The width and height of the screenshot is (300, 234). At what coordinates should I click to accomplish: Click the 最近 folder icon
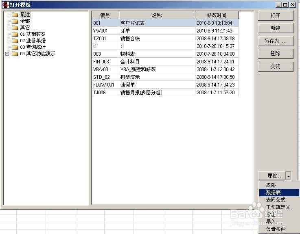coord(15,15)
